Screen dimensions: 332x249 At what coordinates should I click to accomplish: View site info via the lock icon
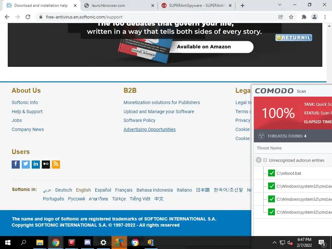tap(41, 17)
